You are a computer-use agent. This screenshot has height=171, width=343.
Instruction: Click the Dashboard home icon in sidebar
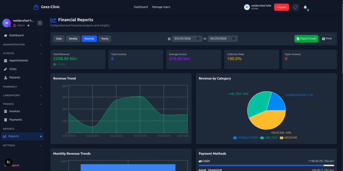click(x=5, y=35)
